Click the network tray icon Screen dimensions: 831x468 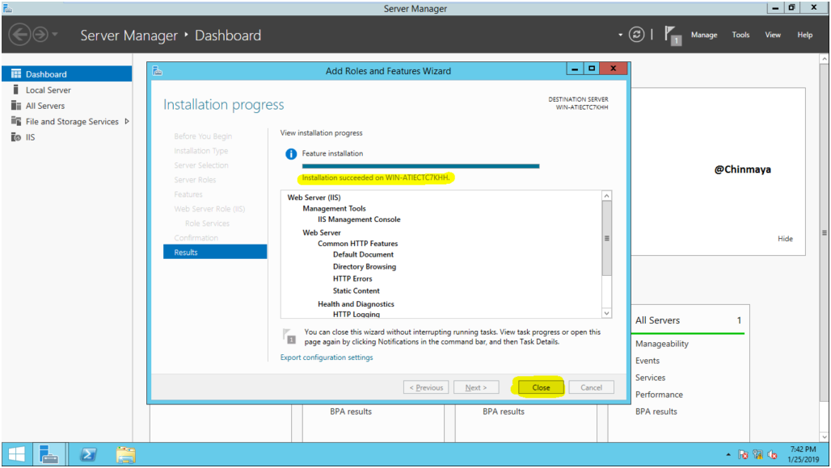click(758, 455)
